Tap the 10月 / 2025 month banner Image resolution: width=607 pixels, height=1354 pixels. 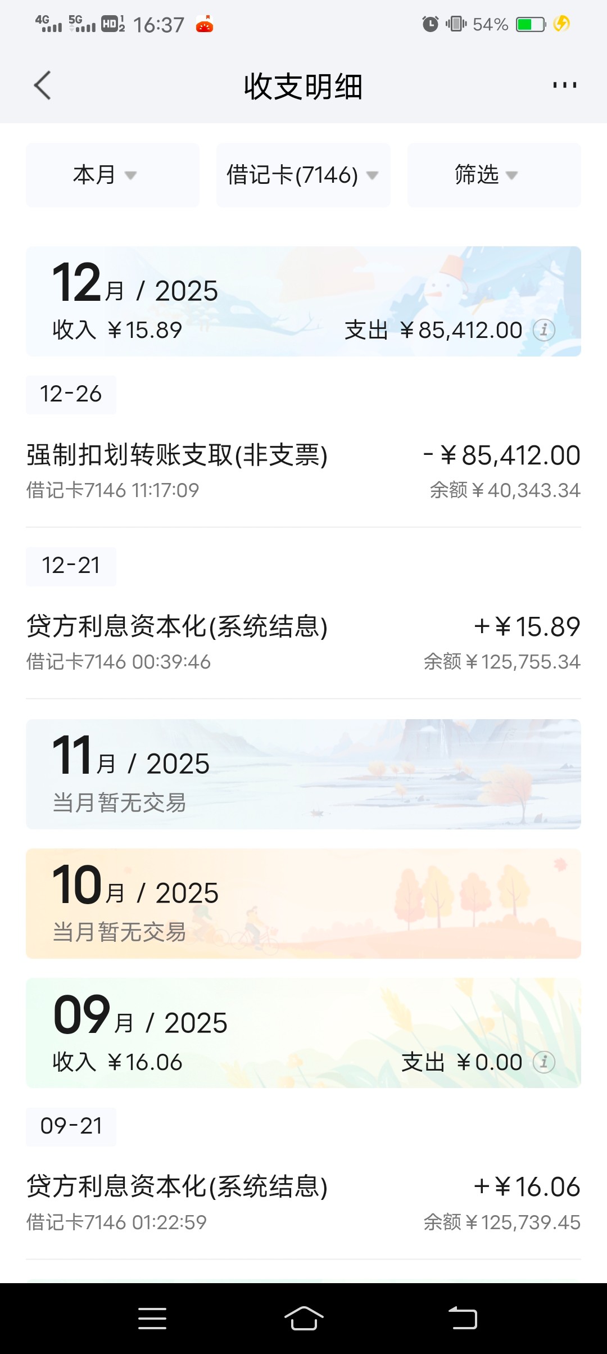click(x=303, y=903)
